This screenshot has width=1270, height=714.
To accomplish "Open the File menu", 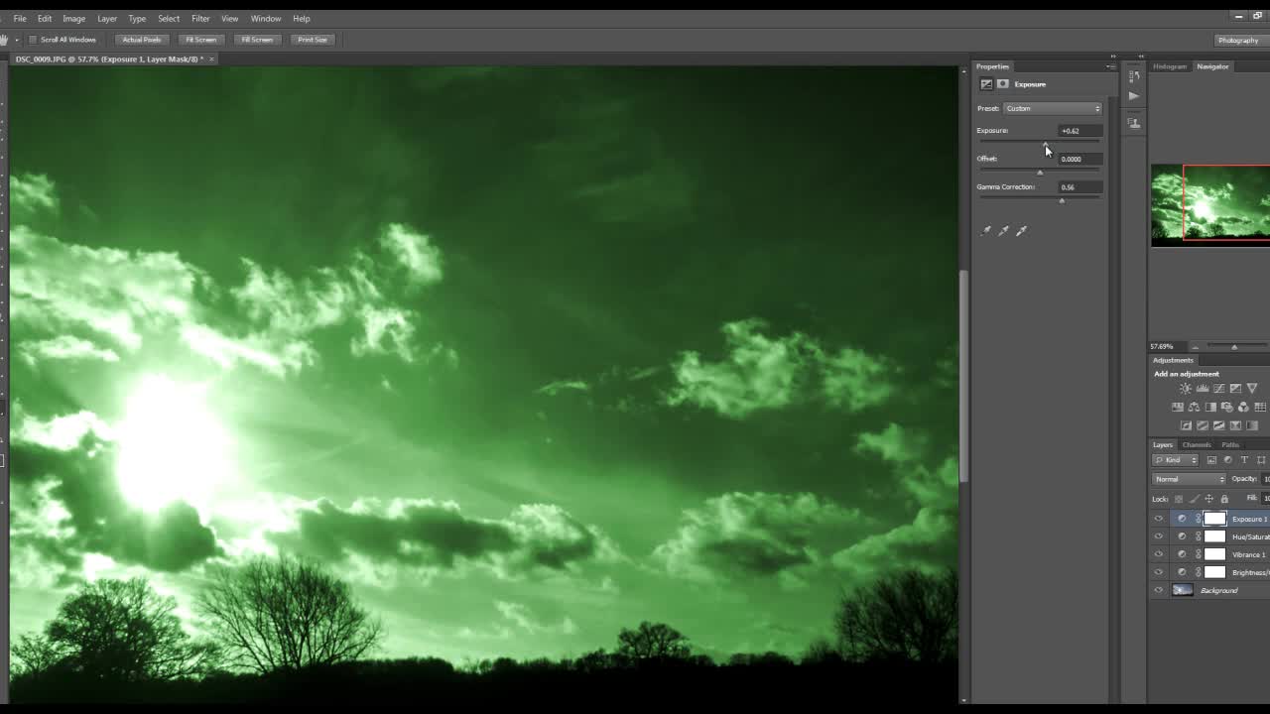I will pos(20,18).
